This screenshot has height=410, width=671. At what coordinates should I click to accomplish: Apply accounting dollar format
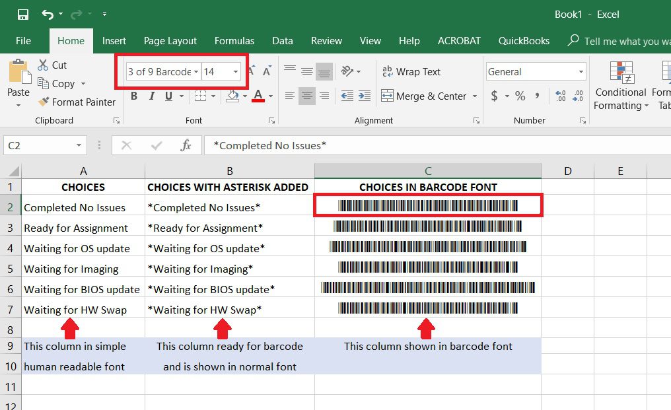click(494, 96)
